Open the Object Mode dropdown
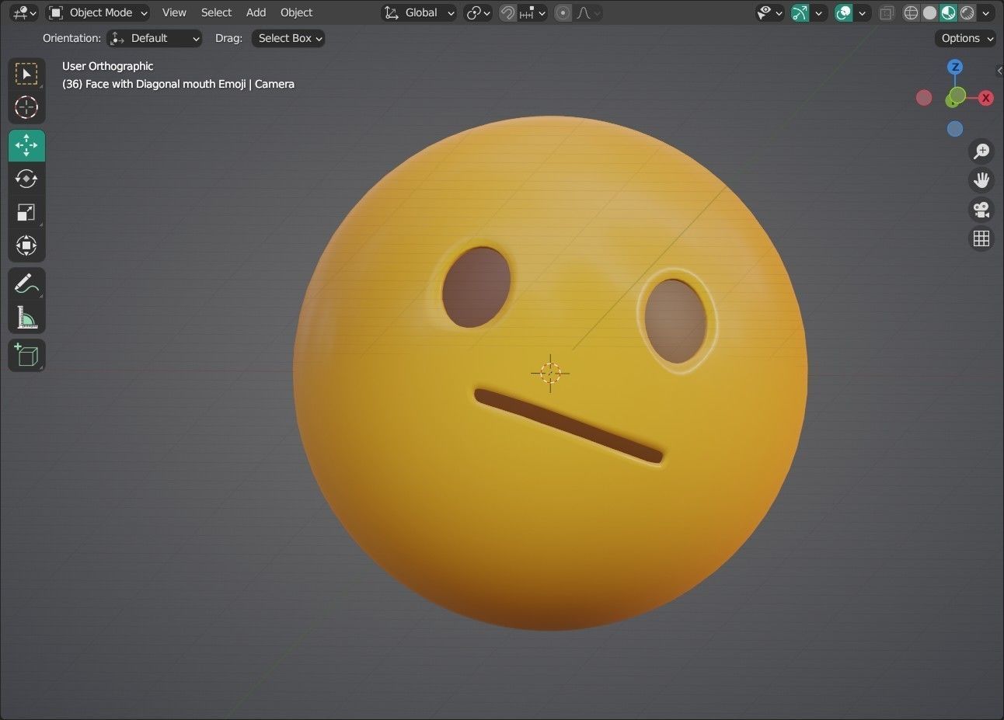 point(97,12)
